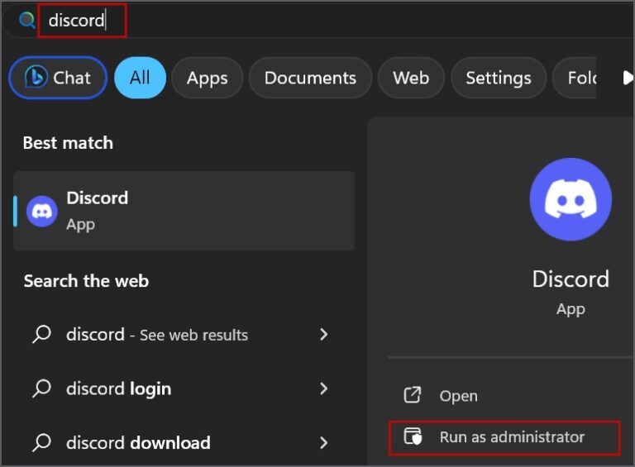635x467 pixels.
Task: Switch to the Apps filter tab
Action: 207,78
